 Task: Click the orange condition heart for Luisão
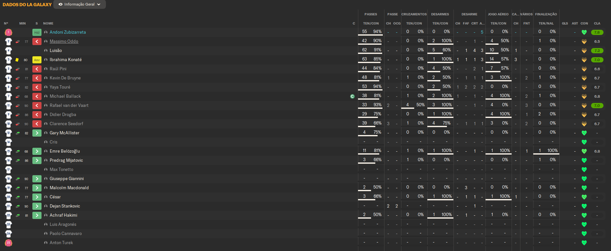pos(584,51)
